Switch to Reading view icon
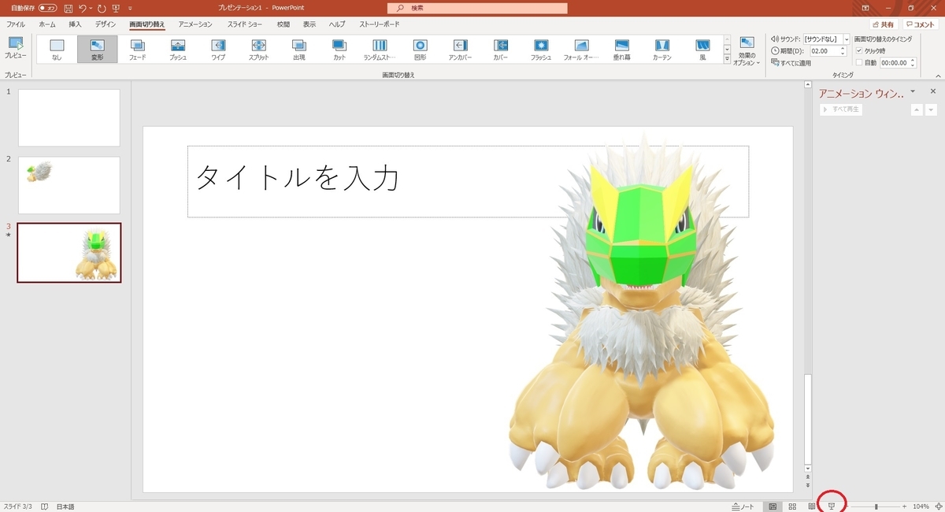945x512 pixels. tap(811, 506)
